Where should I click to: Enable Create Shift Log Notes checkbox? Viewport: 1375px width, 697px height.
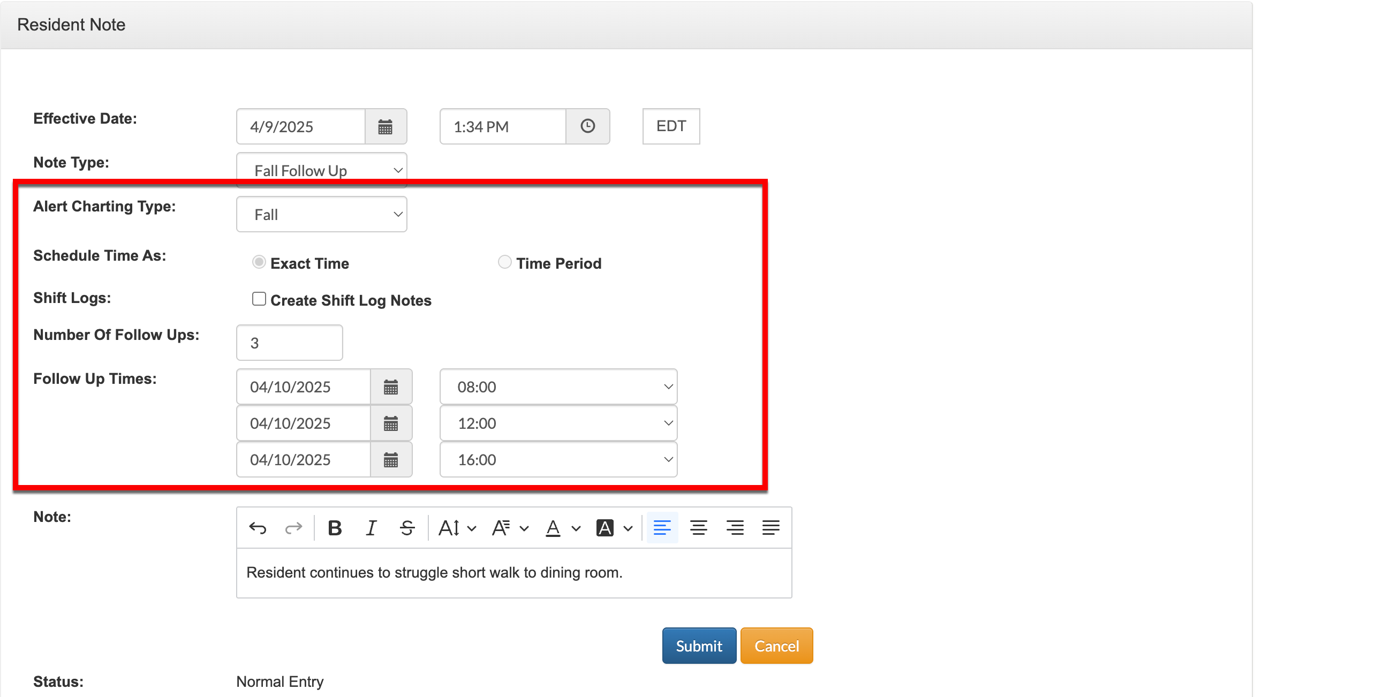259,299
